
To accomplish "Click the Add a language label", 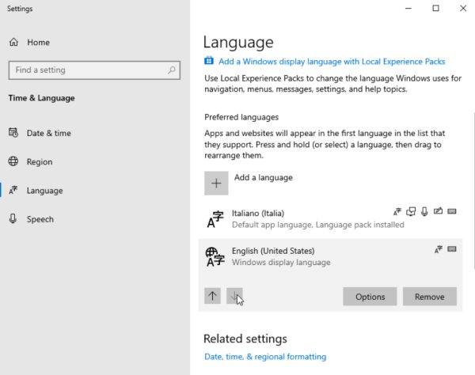I will [264, 177].
